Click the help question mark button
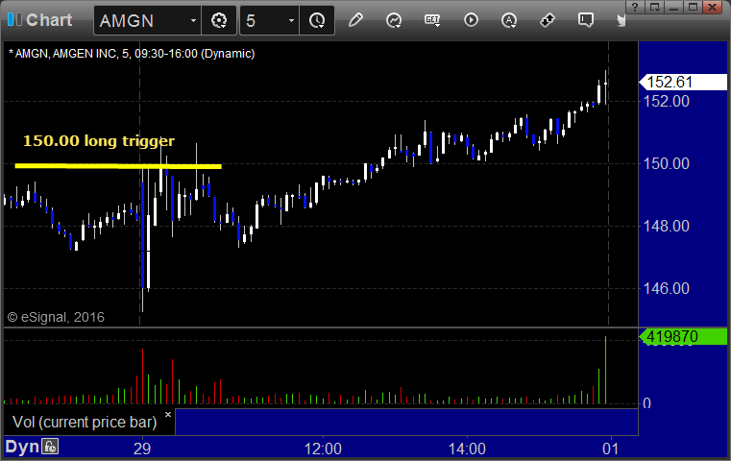This screenshot has height=461, width=731. point(634,7)
